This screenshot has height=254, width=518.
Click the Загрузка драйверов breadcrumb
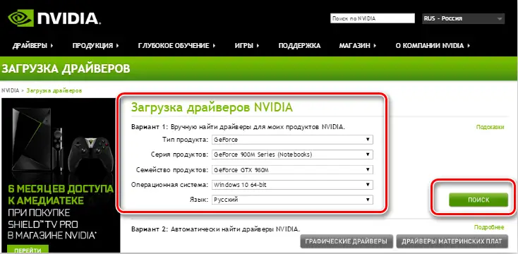click(54, 90)
